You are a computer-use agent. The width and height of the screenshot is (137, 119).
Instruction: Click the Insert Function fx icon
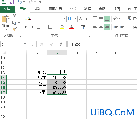coord(61,44)
